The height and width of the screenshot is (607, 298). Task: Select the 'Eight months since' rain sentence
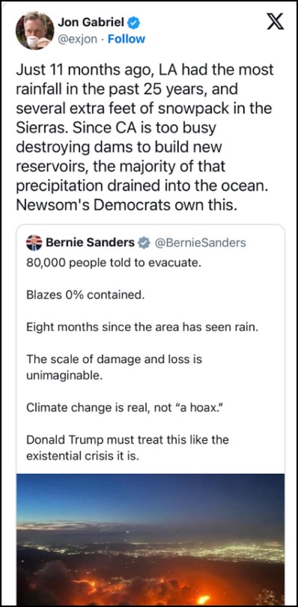(142, 327)
